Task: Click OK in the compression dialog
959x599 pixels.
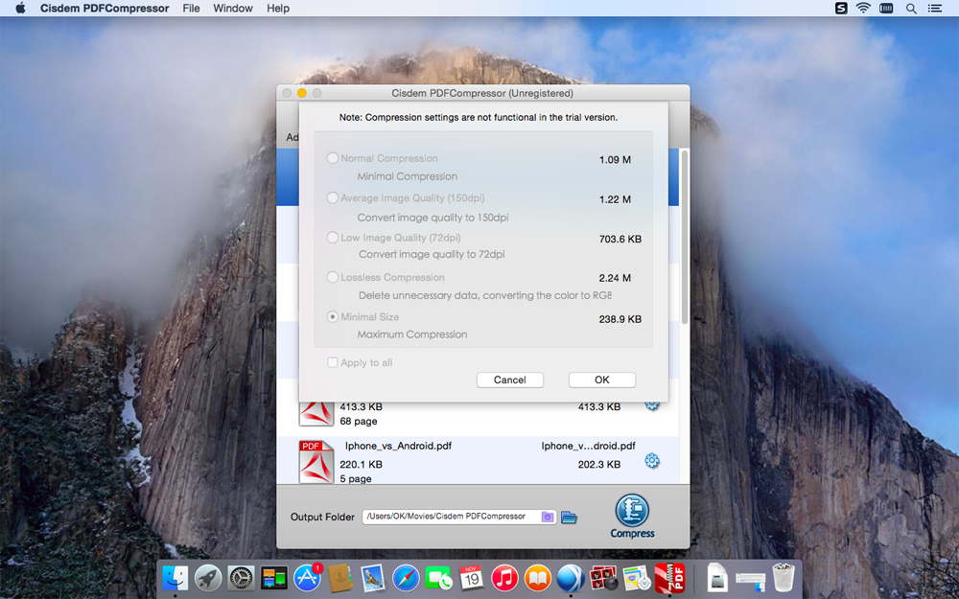Action: (x=602, y=380)
